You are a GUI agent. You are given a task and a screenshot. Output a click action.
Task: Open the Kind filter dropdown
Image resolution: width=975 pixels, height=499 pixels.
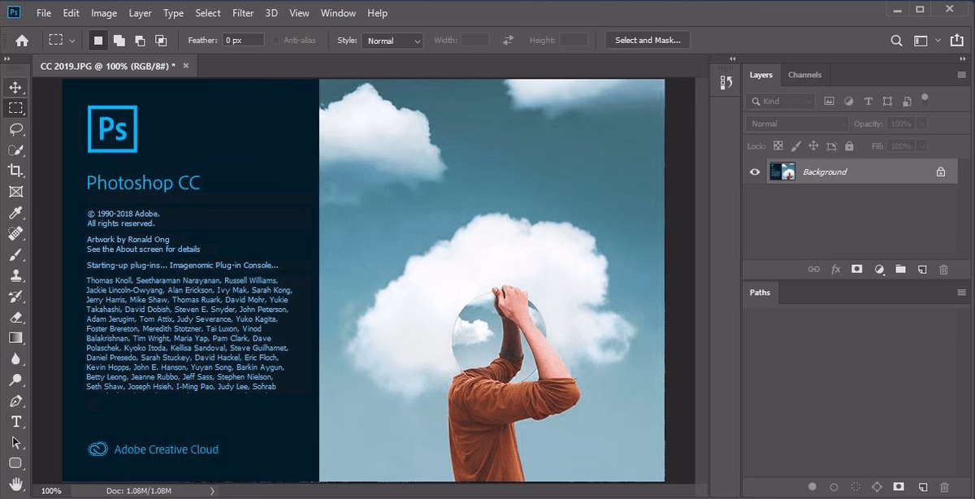coord(779,101)
